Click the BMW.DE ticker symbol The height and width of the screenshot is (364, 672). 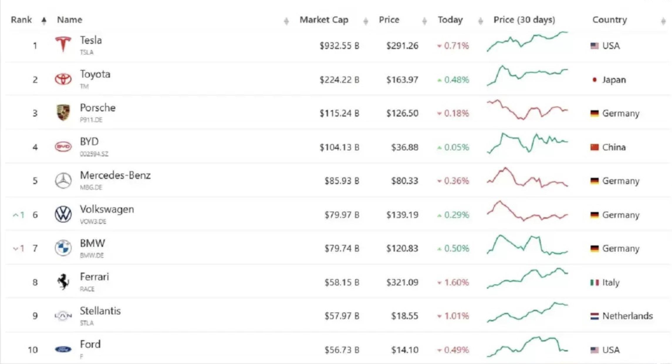[x=92, y=255]
